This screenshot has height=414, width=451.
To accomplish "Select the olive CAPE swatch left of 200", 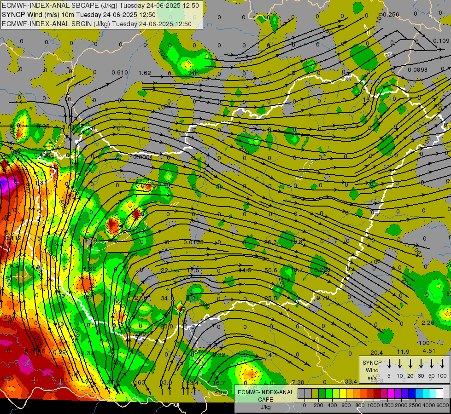I will click(315, 393).
